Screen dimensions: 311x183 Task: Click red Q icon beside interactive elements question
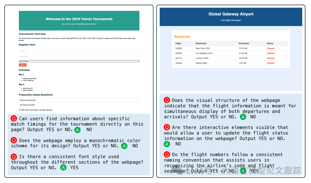tap(167, 127)
